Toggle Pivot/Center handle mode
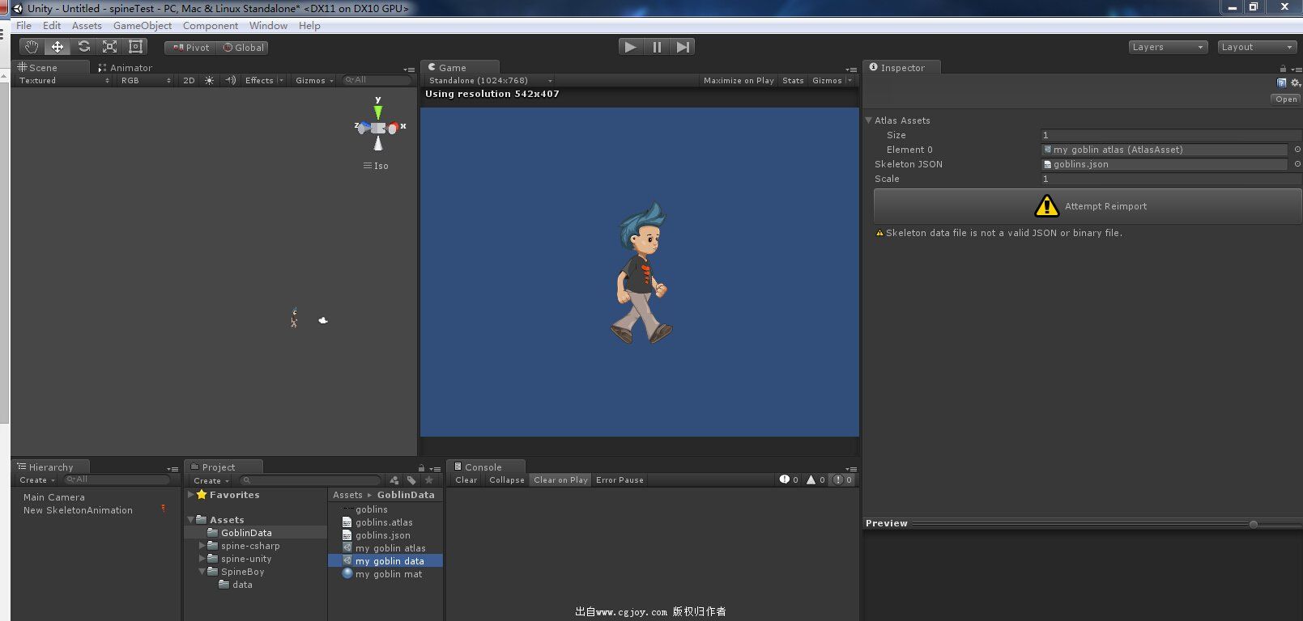 tap(191, 48)
